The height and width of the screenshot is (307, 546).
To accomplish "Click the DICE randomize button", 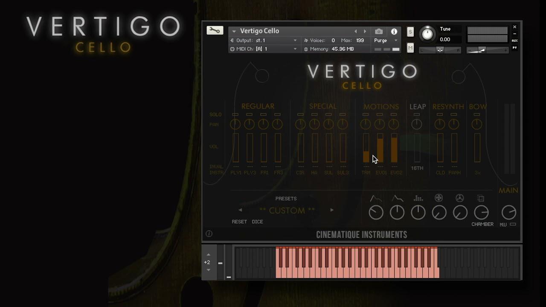I will coord(257,222).
